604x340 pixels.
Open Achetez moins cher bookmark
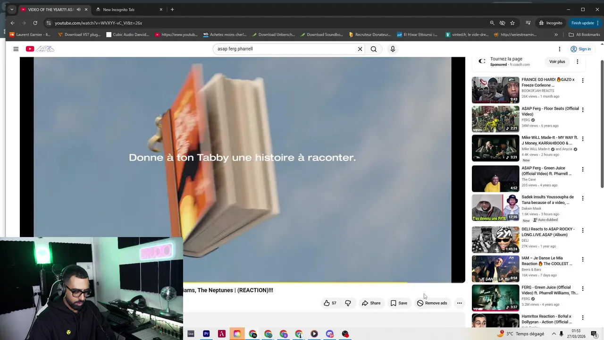225,34
